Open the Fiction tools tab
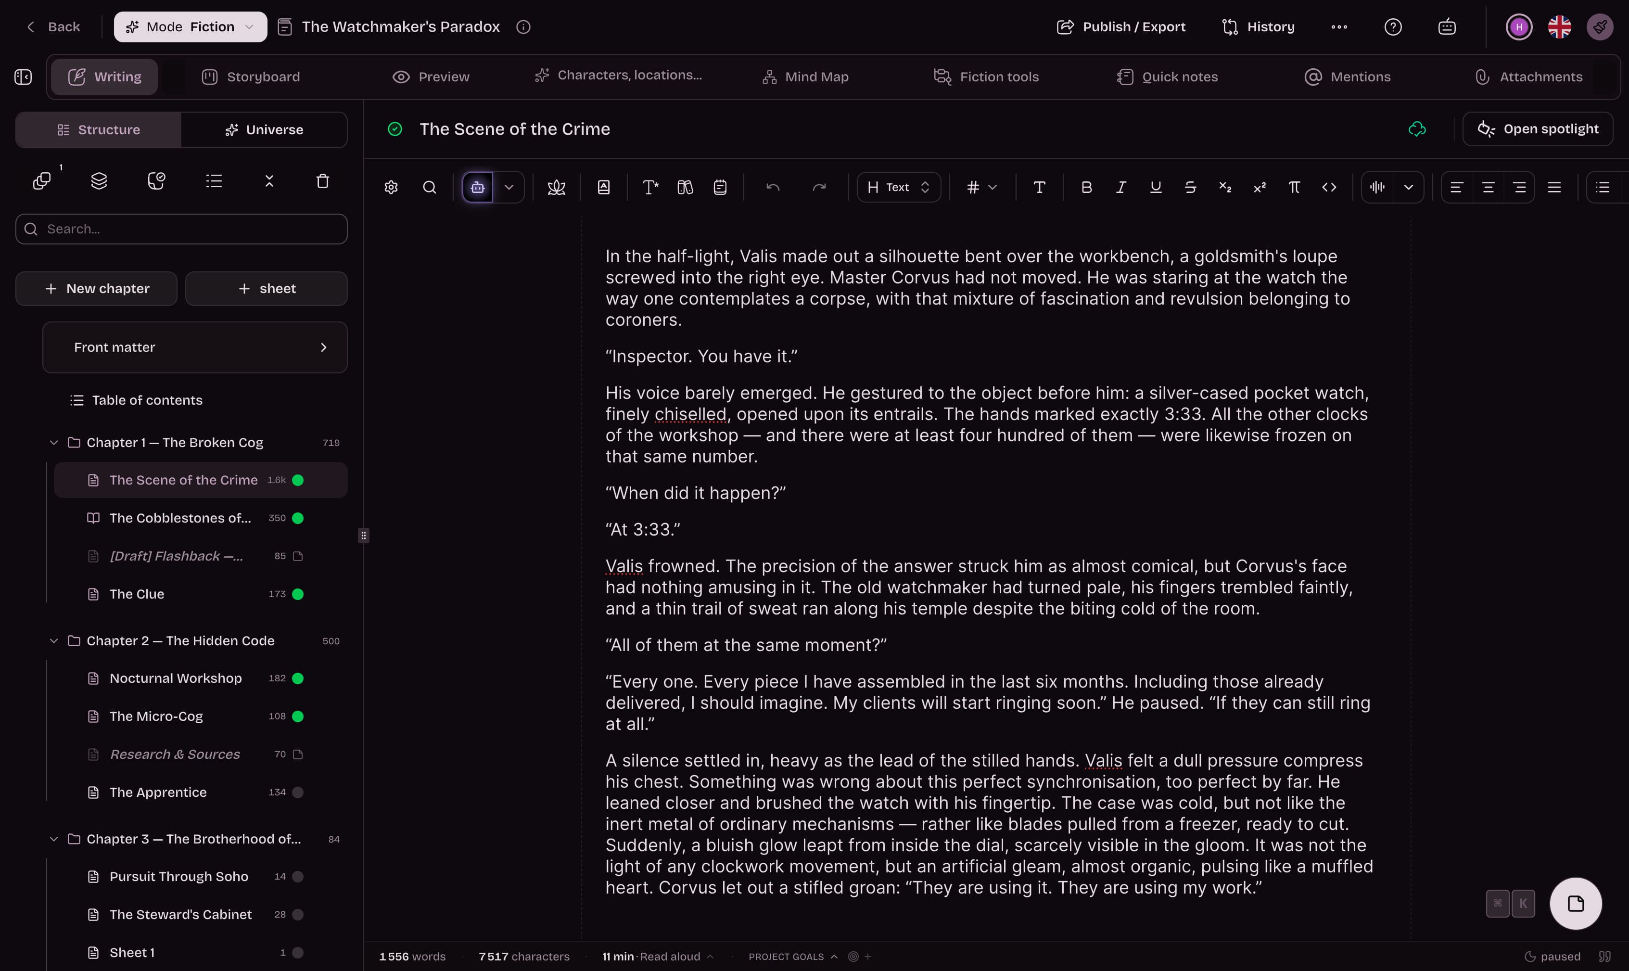 tap(987, 77)
